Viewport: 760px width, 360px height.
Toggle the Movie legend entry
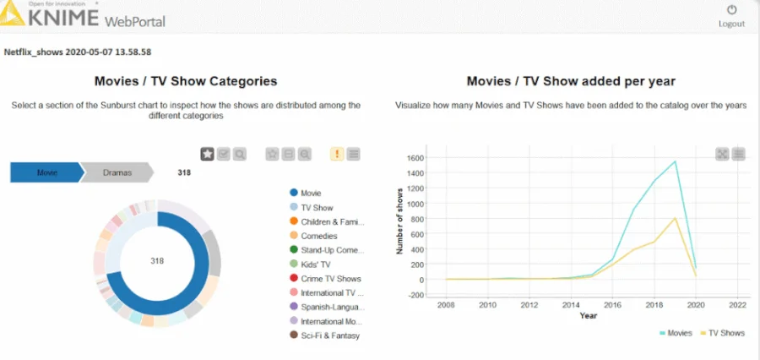(x=311, y=194)
